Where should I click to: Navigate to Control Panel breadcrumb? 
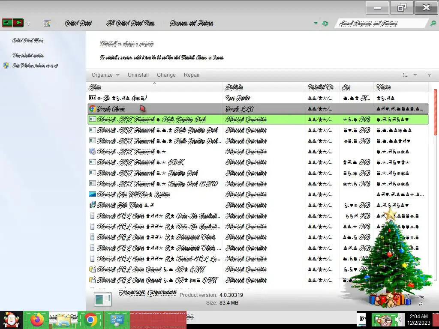(x=78, y=23)
